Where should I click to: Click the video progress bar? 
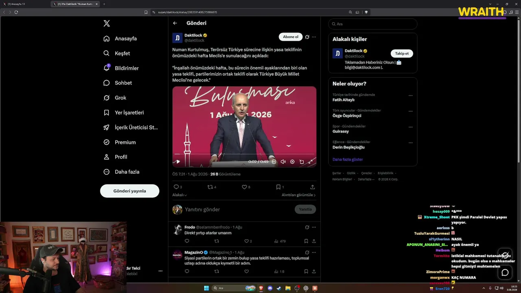[x=244, y=154]
